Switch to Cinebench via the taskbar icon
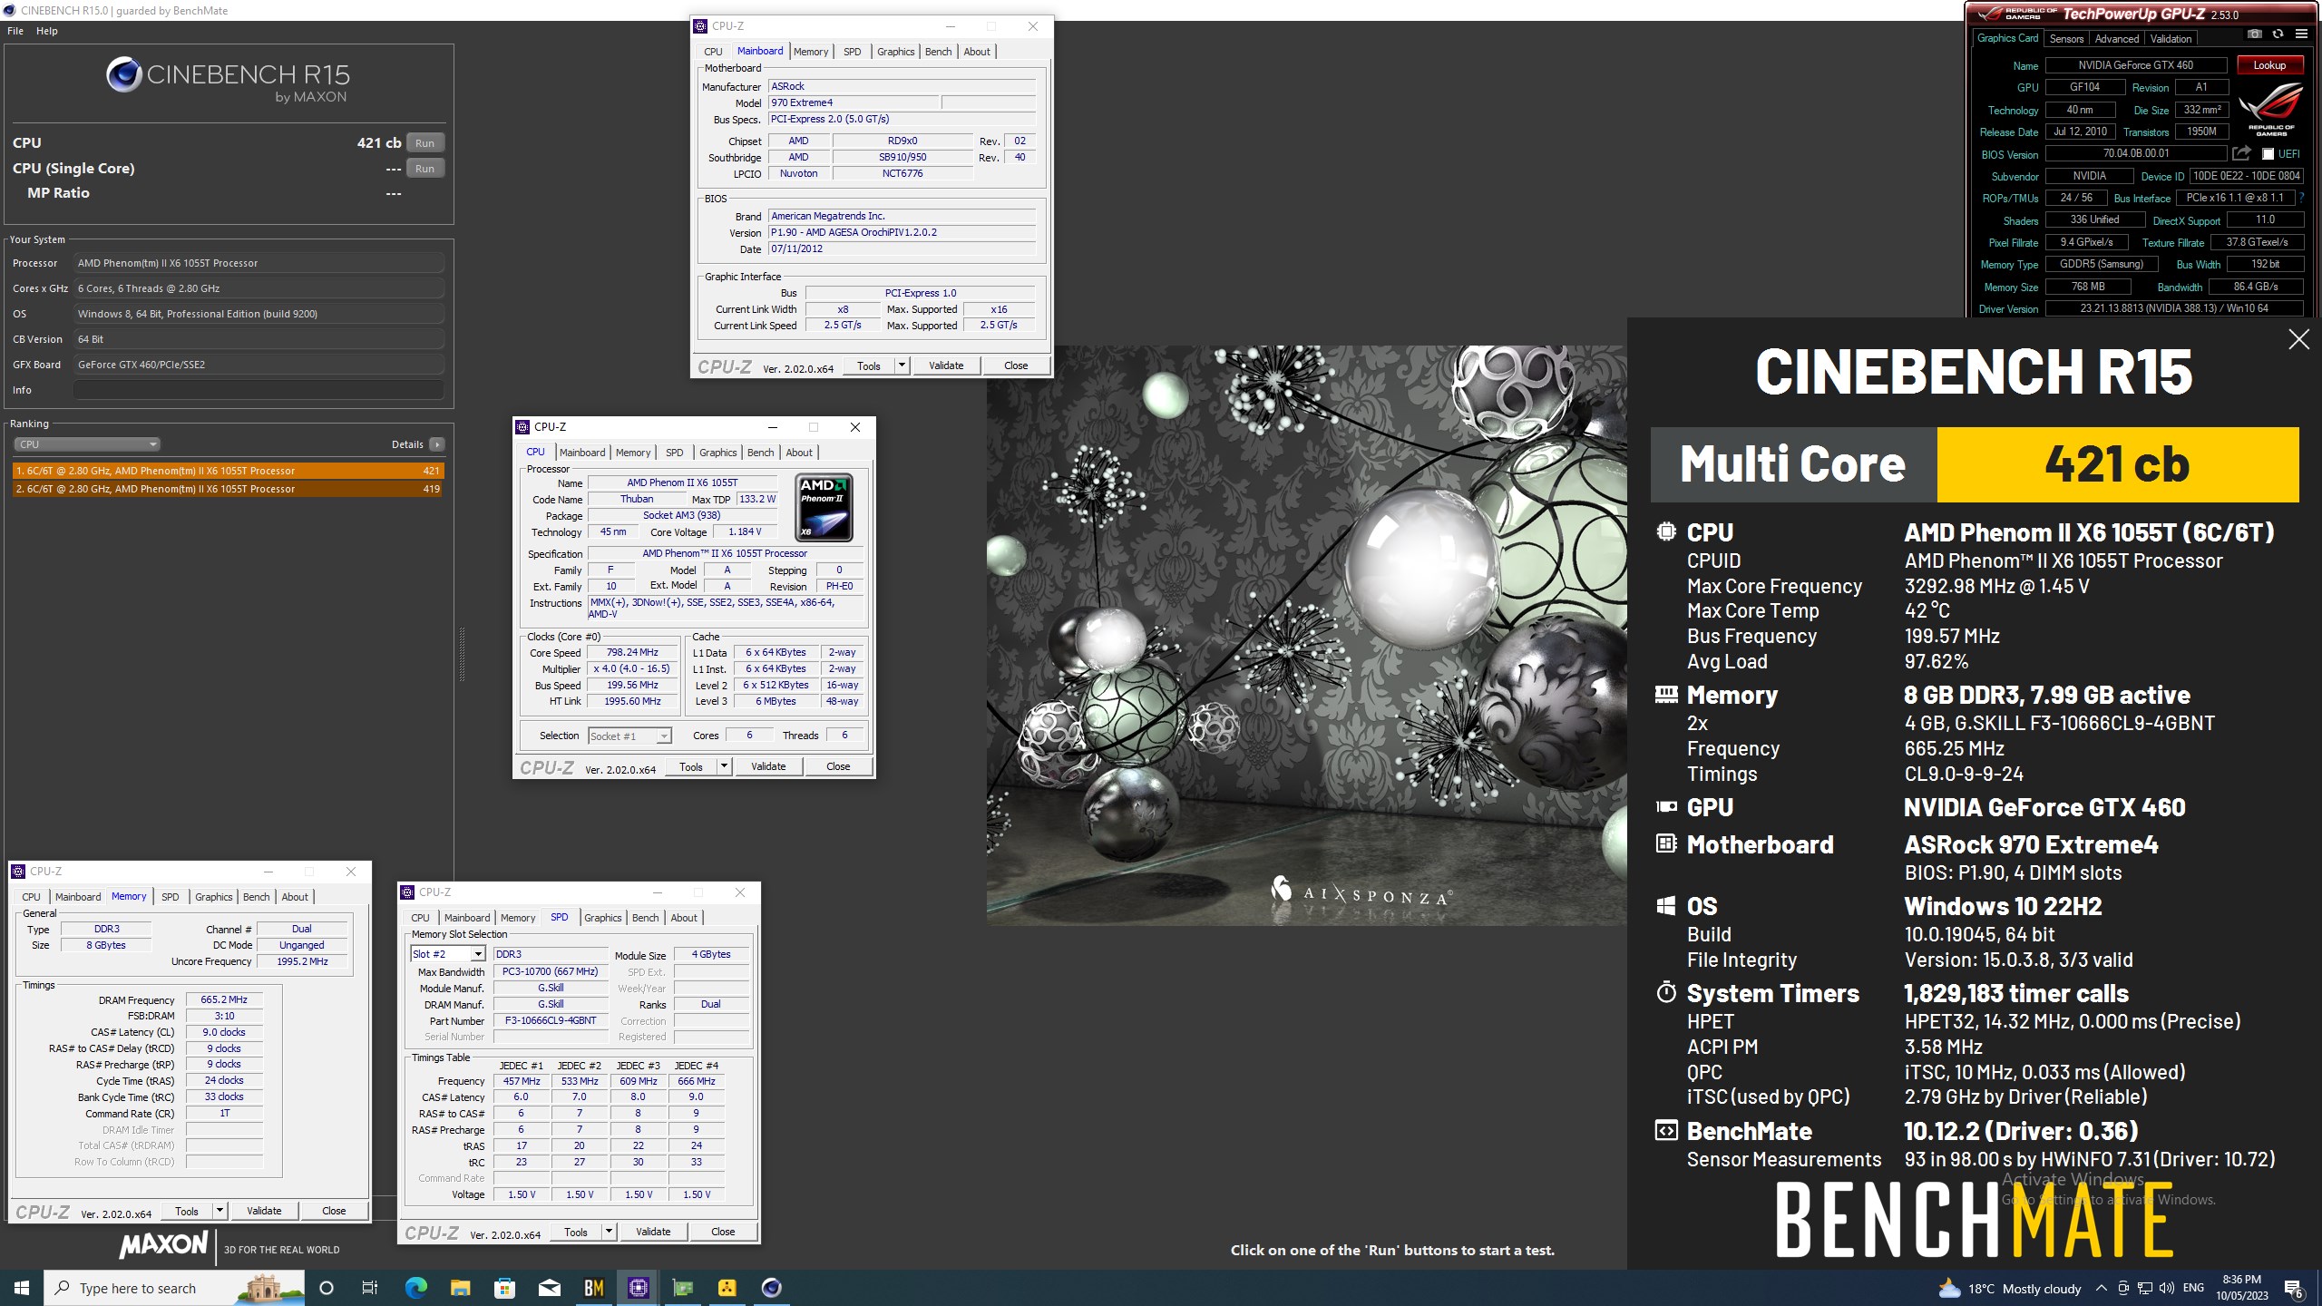The height and width of the screenshot is (1306, 2322). [771, 1288]
